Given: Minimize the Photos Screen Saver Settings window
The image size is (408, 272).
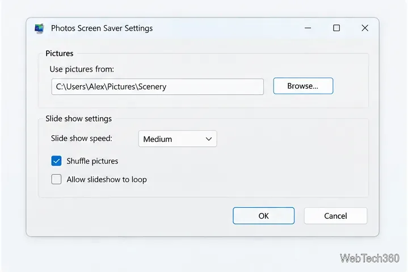Looking at the screenshot, I should [x=308, y=28].
